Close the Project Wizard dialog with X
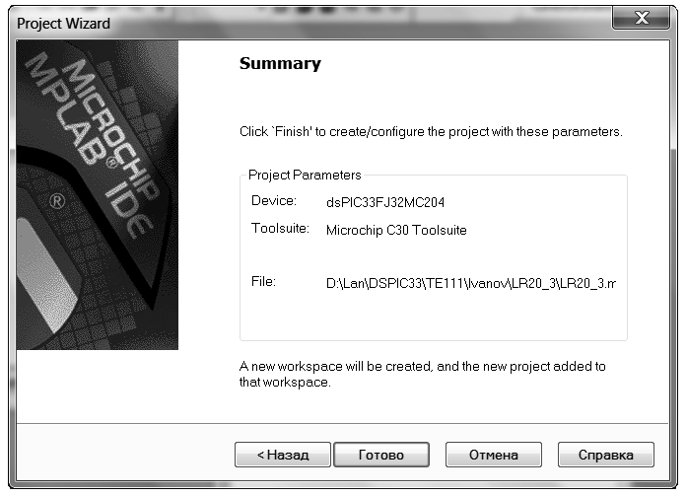 [x=642, y=18]
